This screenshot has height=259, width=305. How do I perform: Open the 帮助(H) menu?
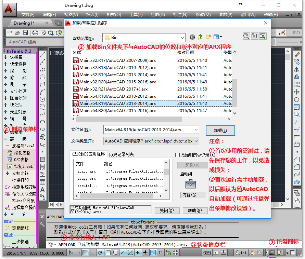[x=271, y=15]
